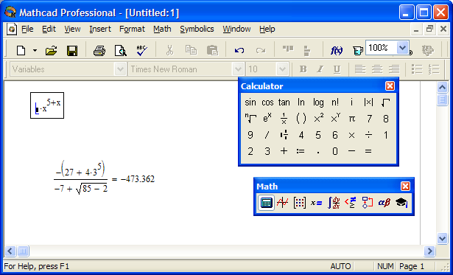453x275 pixels.
Task: Insert a unit with the measuring cup icon
Action: click(x=357, y=51)
